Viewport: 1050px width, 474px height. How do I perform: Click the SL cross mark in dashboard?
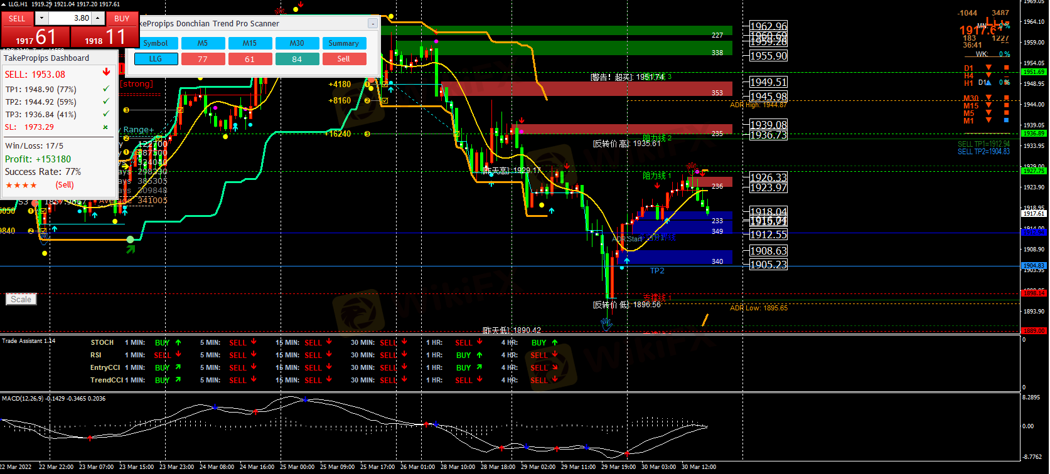tap(105, 127)
